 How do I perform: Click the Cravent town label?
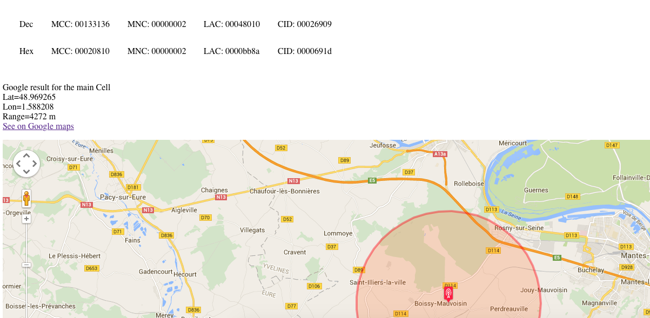(295, 252)
